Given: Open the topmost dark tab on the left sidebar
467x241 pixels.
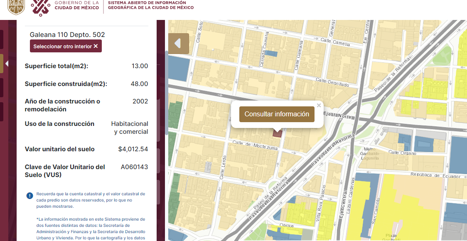Looking at the screenshot, I should pos(2,39).
